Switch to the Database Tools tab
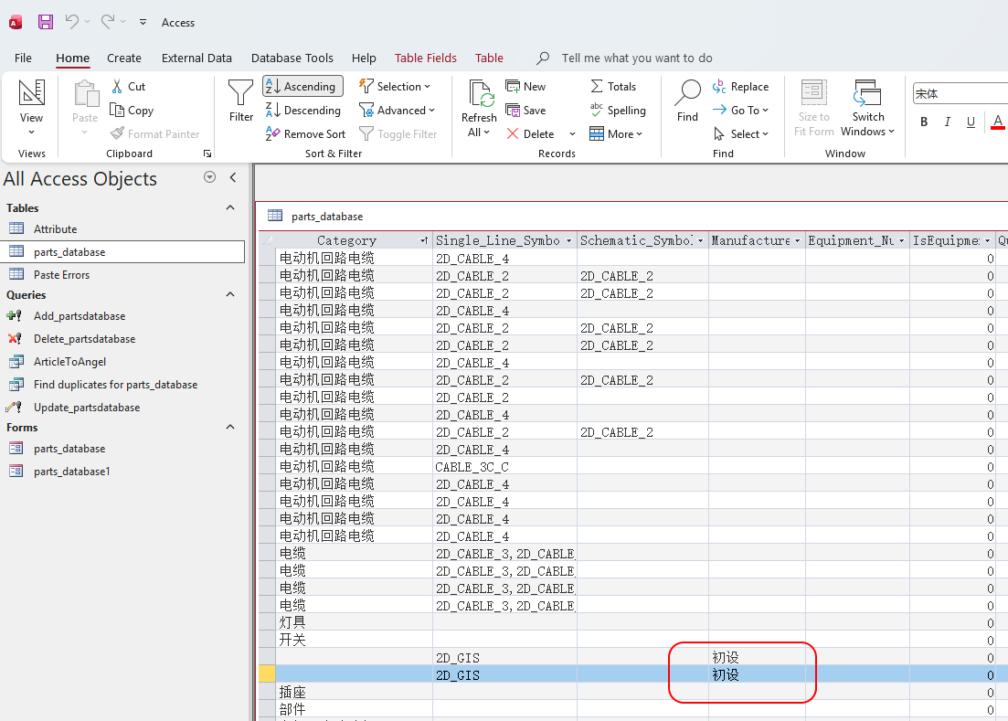Viewport: 1008px width, 721px height. point(292,58)
